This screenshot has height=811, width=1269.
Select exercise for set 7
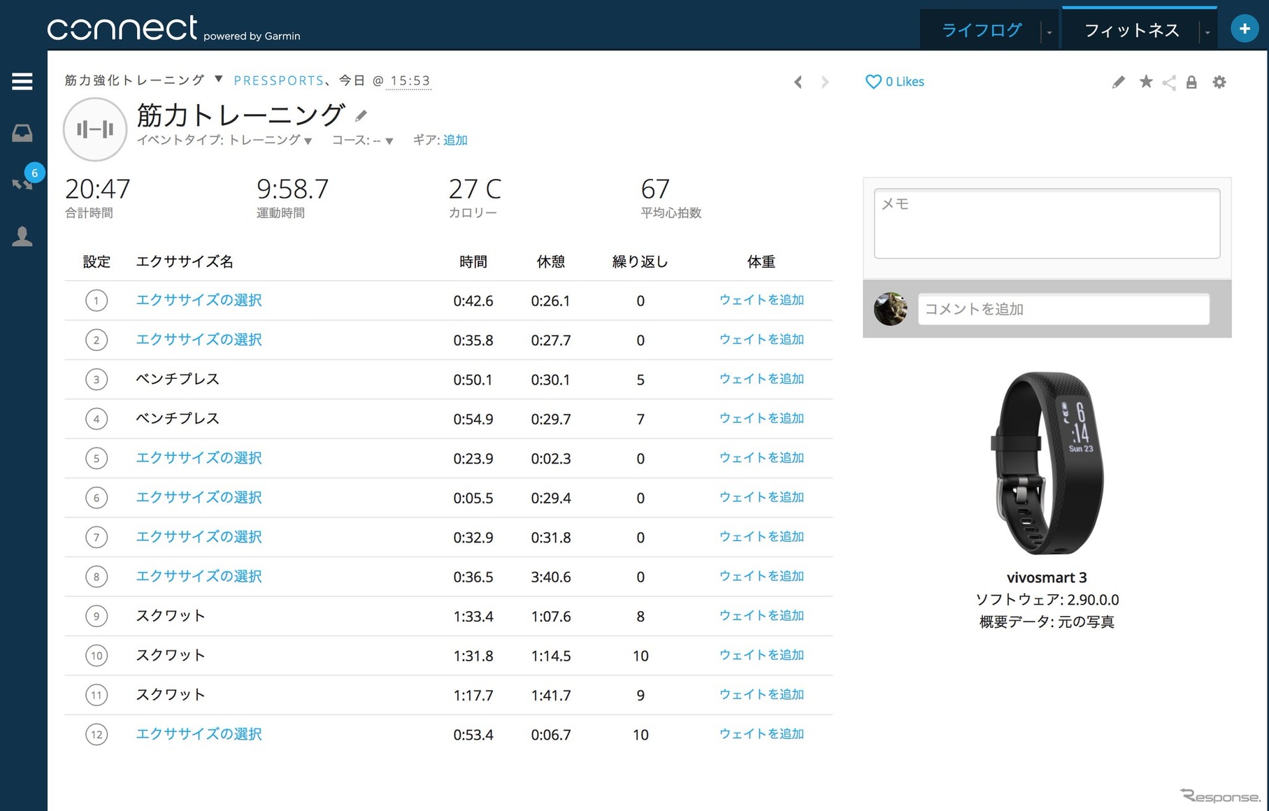199,536
